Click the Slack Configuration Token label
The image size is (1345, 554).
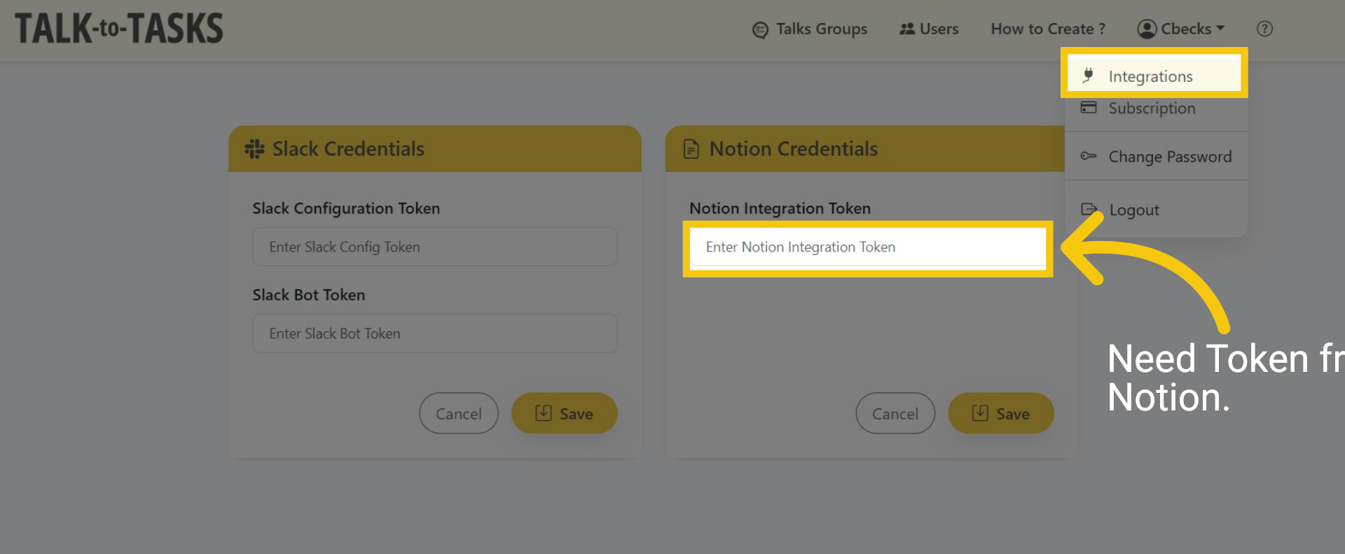click(x=346, y=208)
